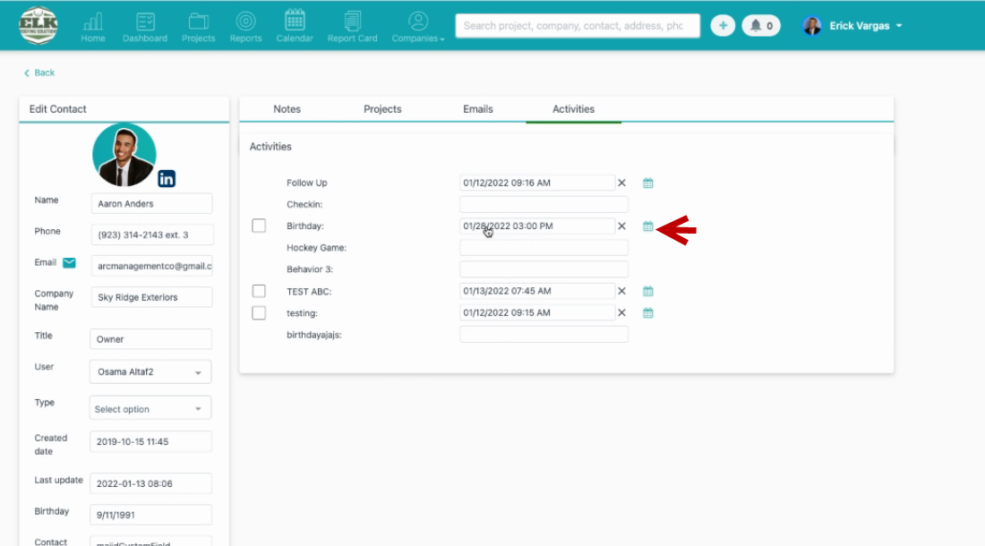Image resolution: width=985 pixels, height=546 pixels.
Task: Click the testing date field
Action: coord(537,312)
